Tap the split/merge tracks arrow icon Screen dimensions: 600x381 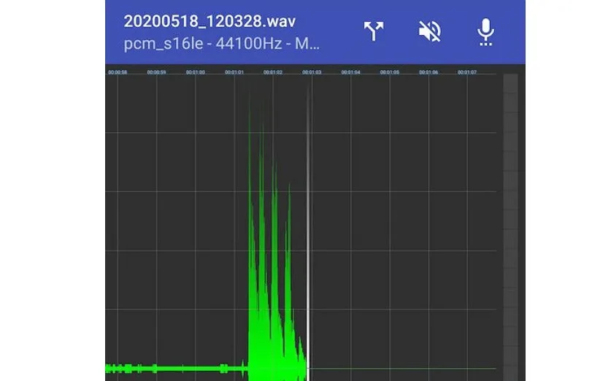point(374,31)
